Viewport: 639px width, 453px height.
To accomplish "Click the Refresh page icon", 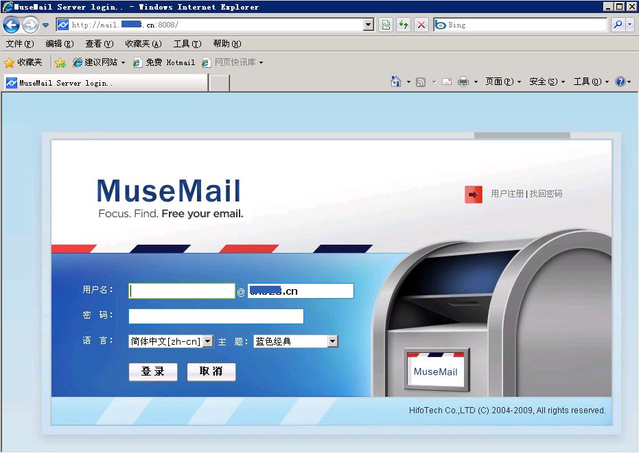I will click(x=404, y=25).
